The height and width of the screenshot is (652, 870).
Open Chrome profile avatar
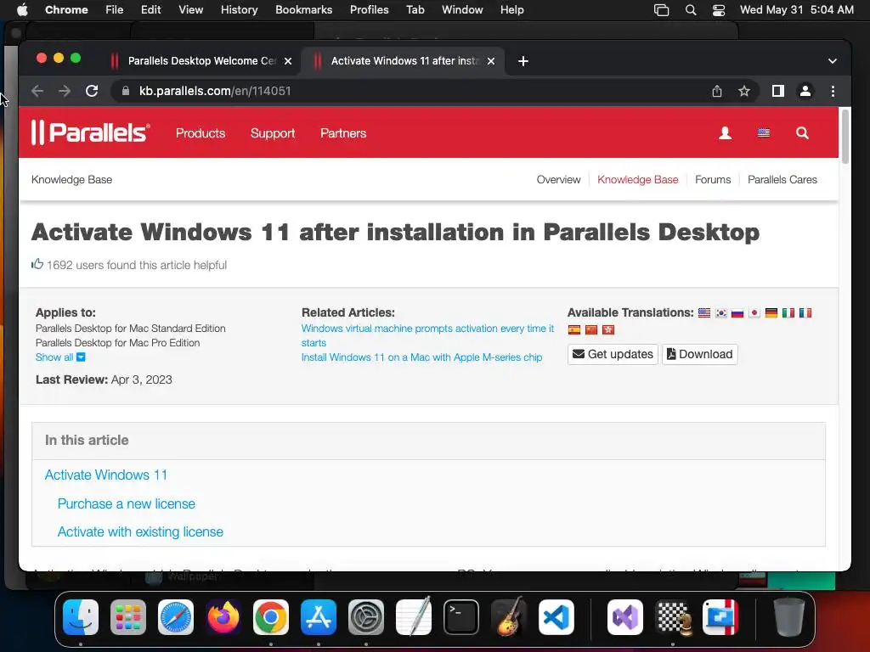pos(805,91)
